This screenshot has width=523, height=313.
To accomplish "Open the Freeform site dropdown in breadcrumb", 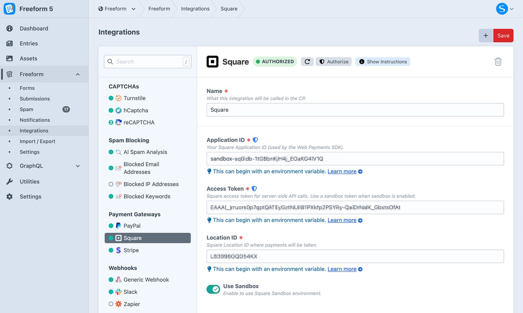I will 117,9.
